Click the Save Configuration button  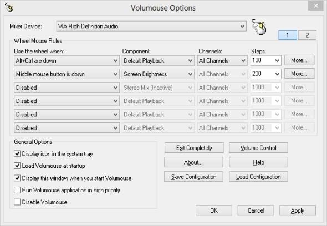(193, 177)
